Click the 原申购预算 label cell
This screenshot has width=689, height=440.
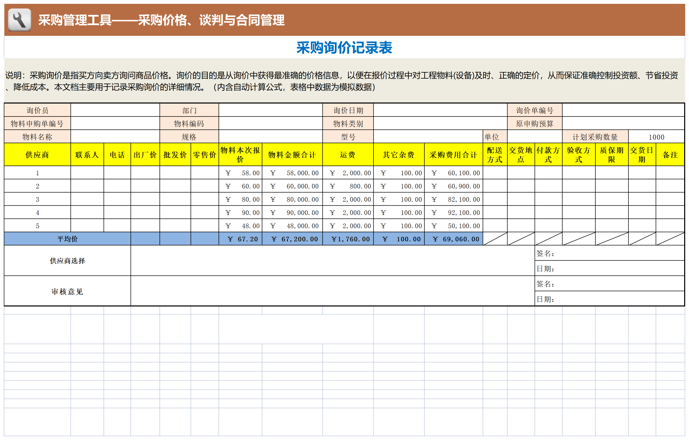[535, 123]
